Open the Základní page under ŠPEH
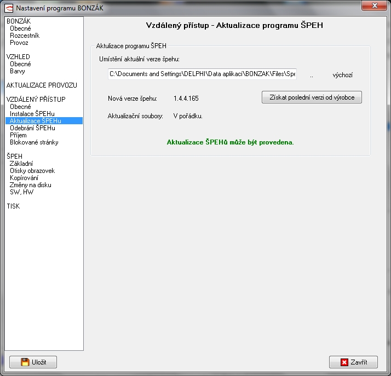The height and width of the screenshot is (376, 391). [21, 164]
